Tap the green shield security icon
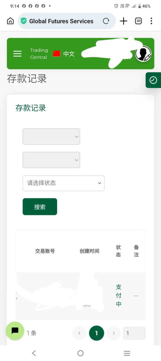161x361 pixels. (24, 21)
